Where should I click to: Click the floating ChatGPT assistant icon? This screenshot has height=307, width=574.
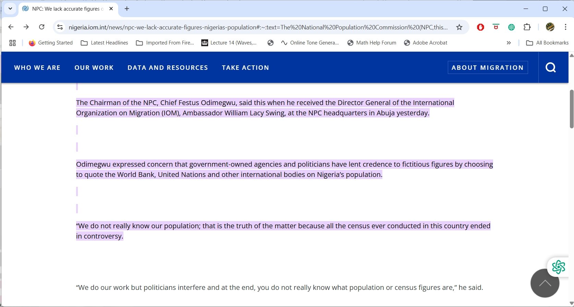[558, 267]
